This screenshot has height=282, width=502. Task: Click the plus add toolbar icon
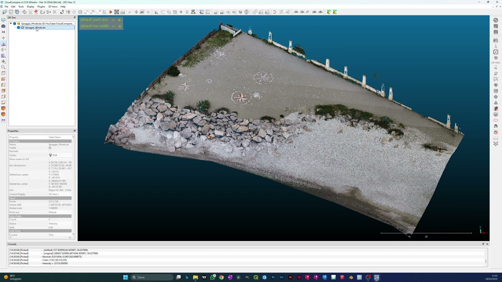(x=181, y=12)
